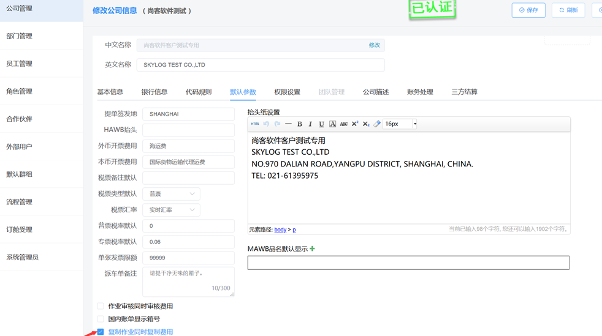Open 税票汇率 dropdown showing 实时汇率
602x336 pixels.
[x=171, y=210]
